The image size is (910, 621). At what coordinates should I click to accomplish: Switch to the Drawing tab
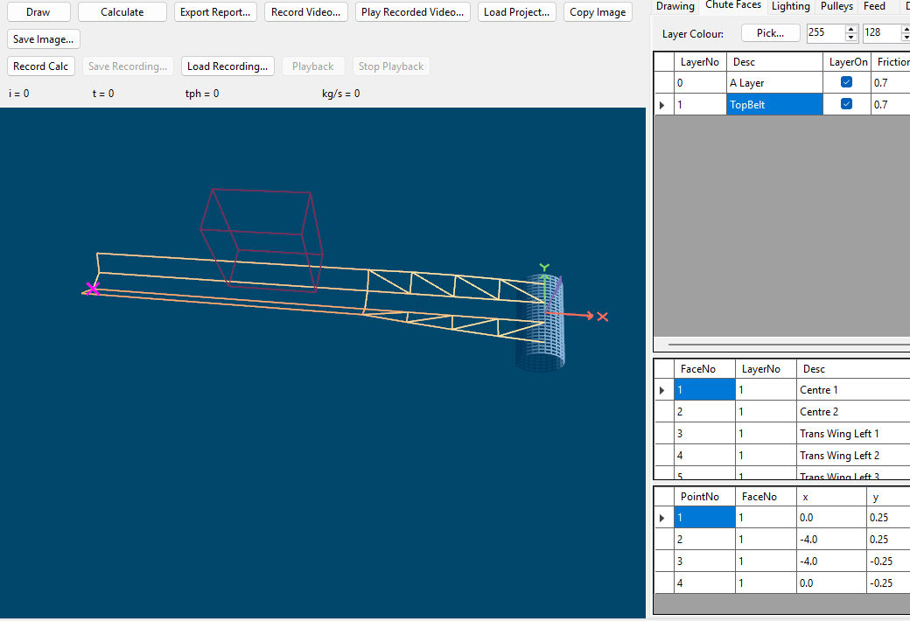pos(675,6)
